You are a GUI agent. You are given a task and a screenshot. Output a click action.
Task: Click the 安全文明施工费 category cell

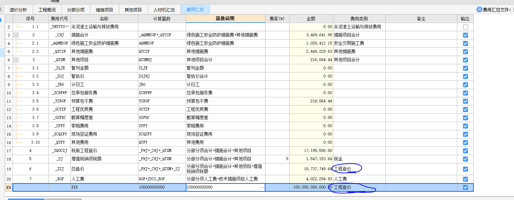(359, 43)
